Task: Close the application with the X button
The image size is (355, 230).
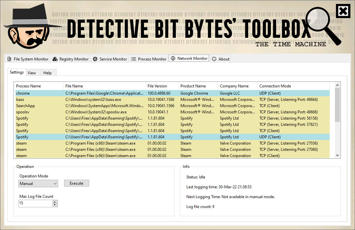Action: click(x=343, y=11)
